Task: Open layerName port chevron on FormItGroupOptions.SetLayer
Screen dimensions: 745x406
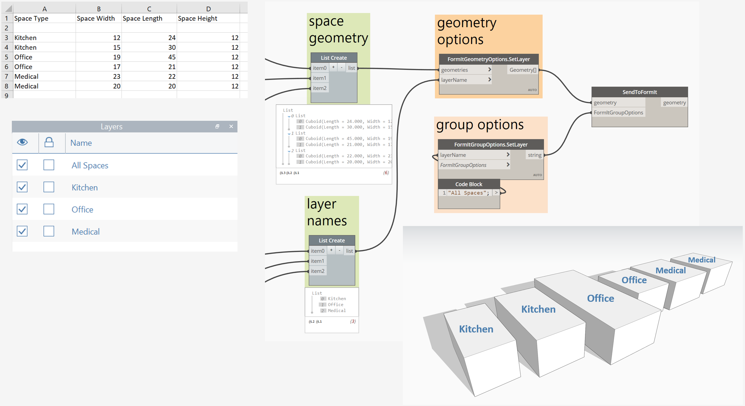Action: (508, 155)
